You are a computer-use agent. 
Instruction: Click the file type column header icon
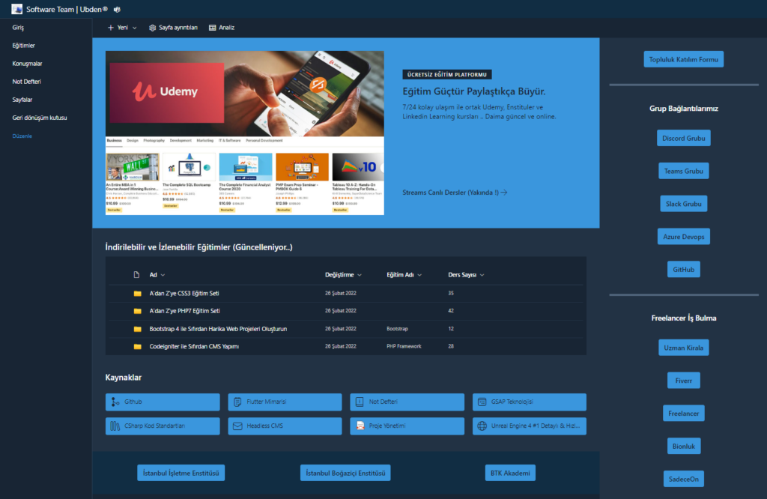point(136,275)
